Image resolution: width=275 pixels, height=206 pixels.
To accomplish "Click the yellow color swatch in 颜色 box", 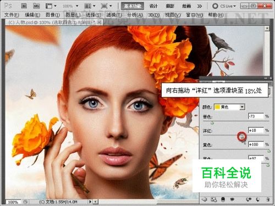I will tap(218, 107).
